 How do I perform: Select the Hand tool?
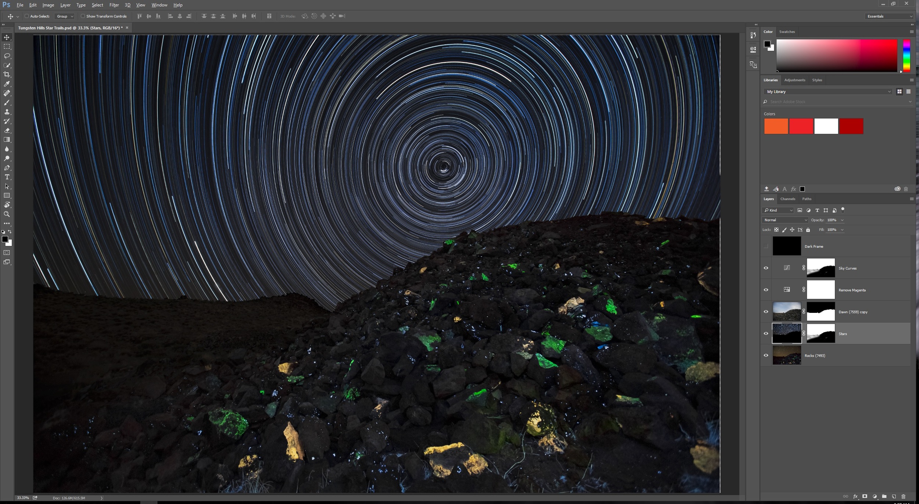pyautogui.click(x=7, y=205)
